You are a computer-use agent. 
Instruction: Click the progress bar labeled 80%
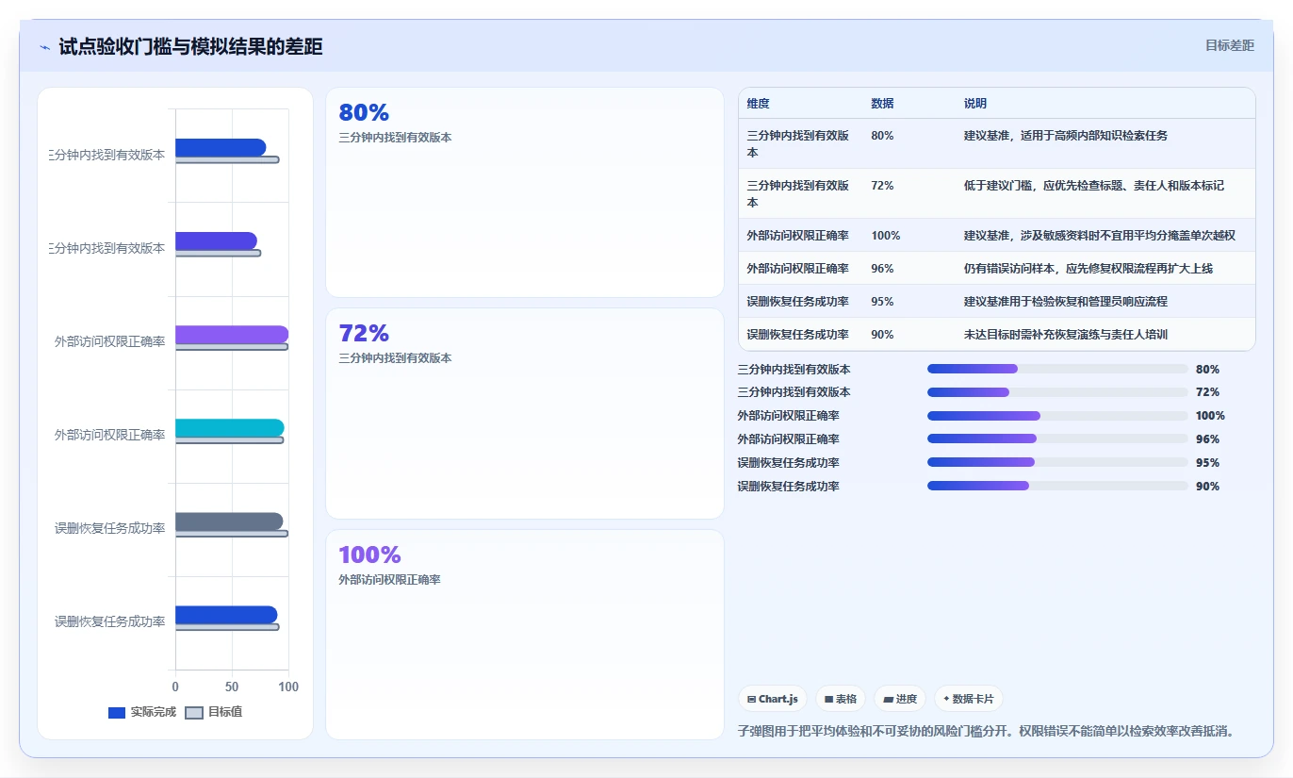pyautogui.click(x=1057, y=369)
